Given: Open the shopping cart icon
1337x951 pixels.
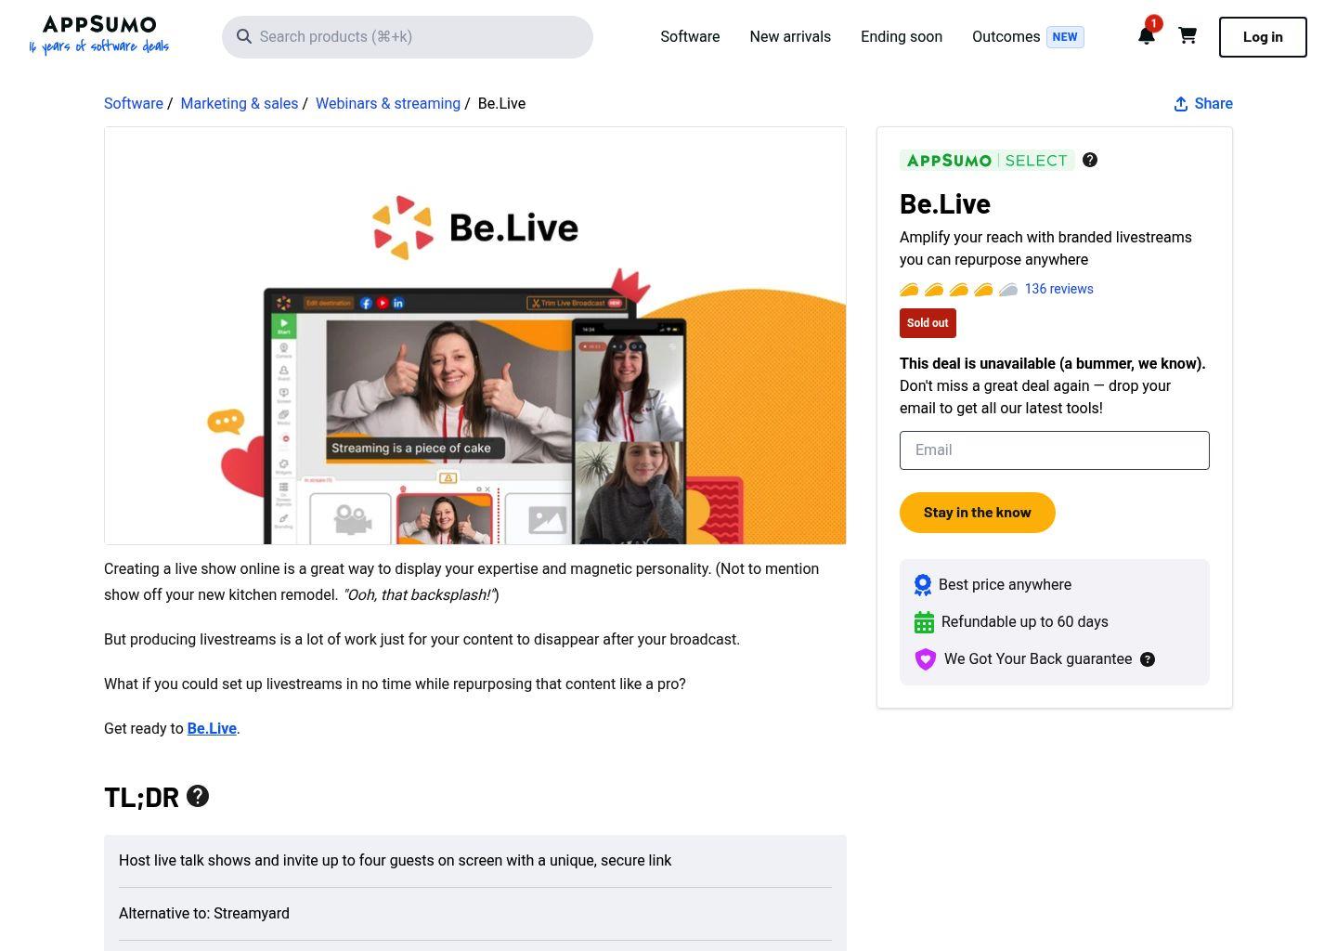Looking at the screenshot, I should coord(1188,36).
